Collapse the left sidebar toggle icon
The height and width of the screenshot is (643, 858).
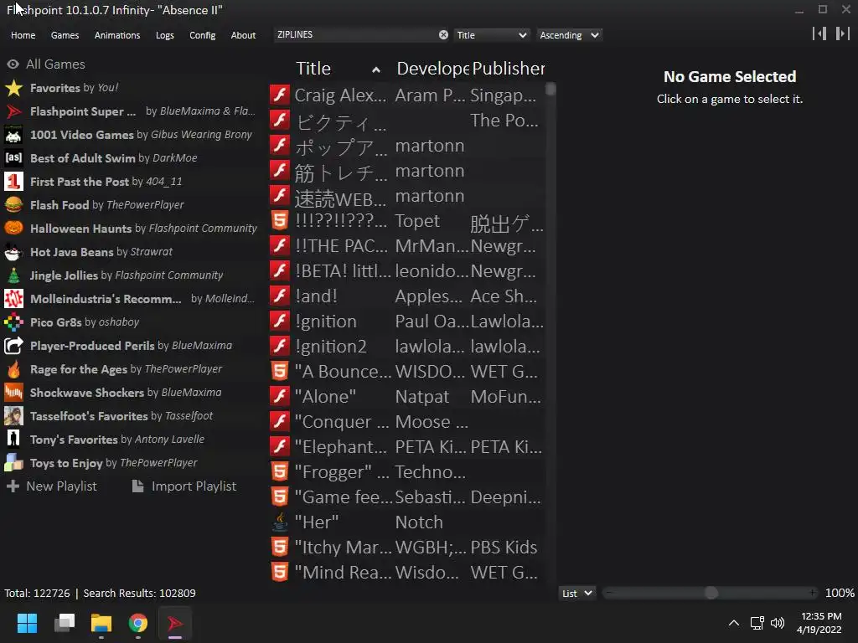click(819, 33)
